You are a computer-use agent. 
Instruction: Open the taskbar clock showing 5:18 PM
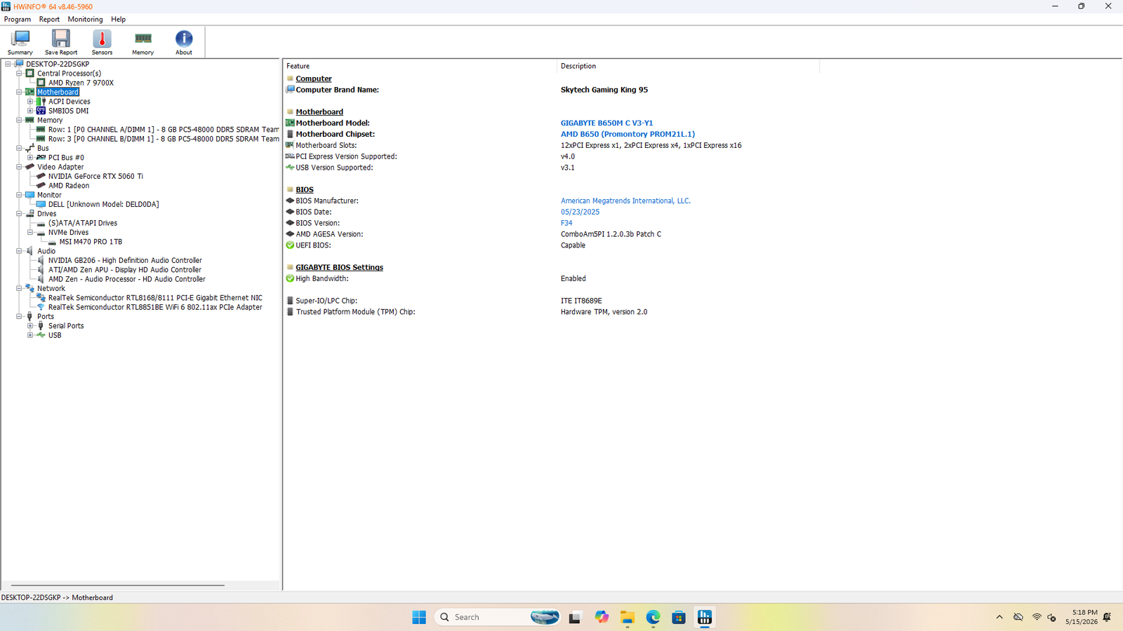[1081, 617]
